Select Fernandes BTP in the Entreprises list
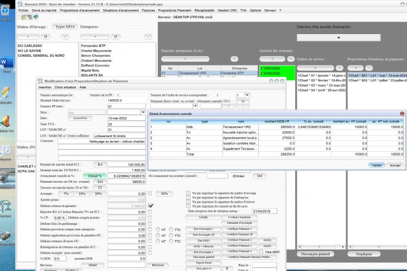Image resolution: width=407 pixels, height=271 pixels. [x=93, y=46]
